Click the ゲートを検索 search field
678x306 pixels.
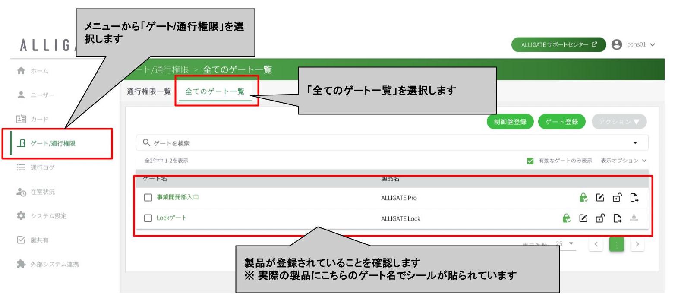pyautogui.click(x=392, y=143)
